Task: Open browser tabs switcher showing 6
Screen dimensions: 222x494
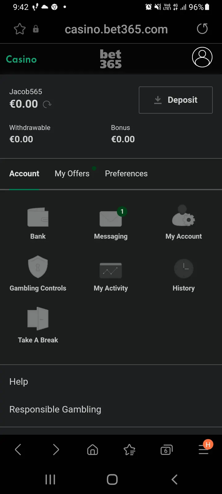Action: [x=166, y=450]
